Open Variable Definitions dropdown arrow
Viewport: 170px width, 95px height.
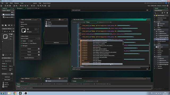39,58
